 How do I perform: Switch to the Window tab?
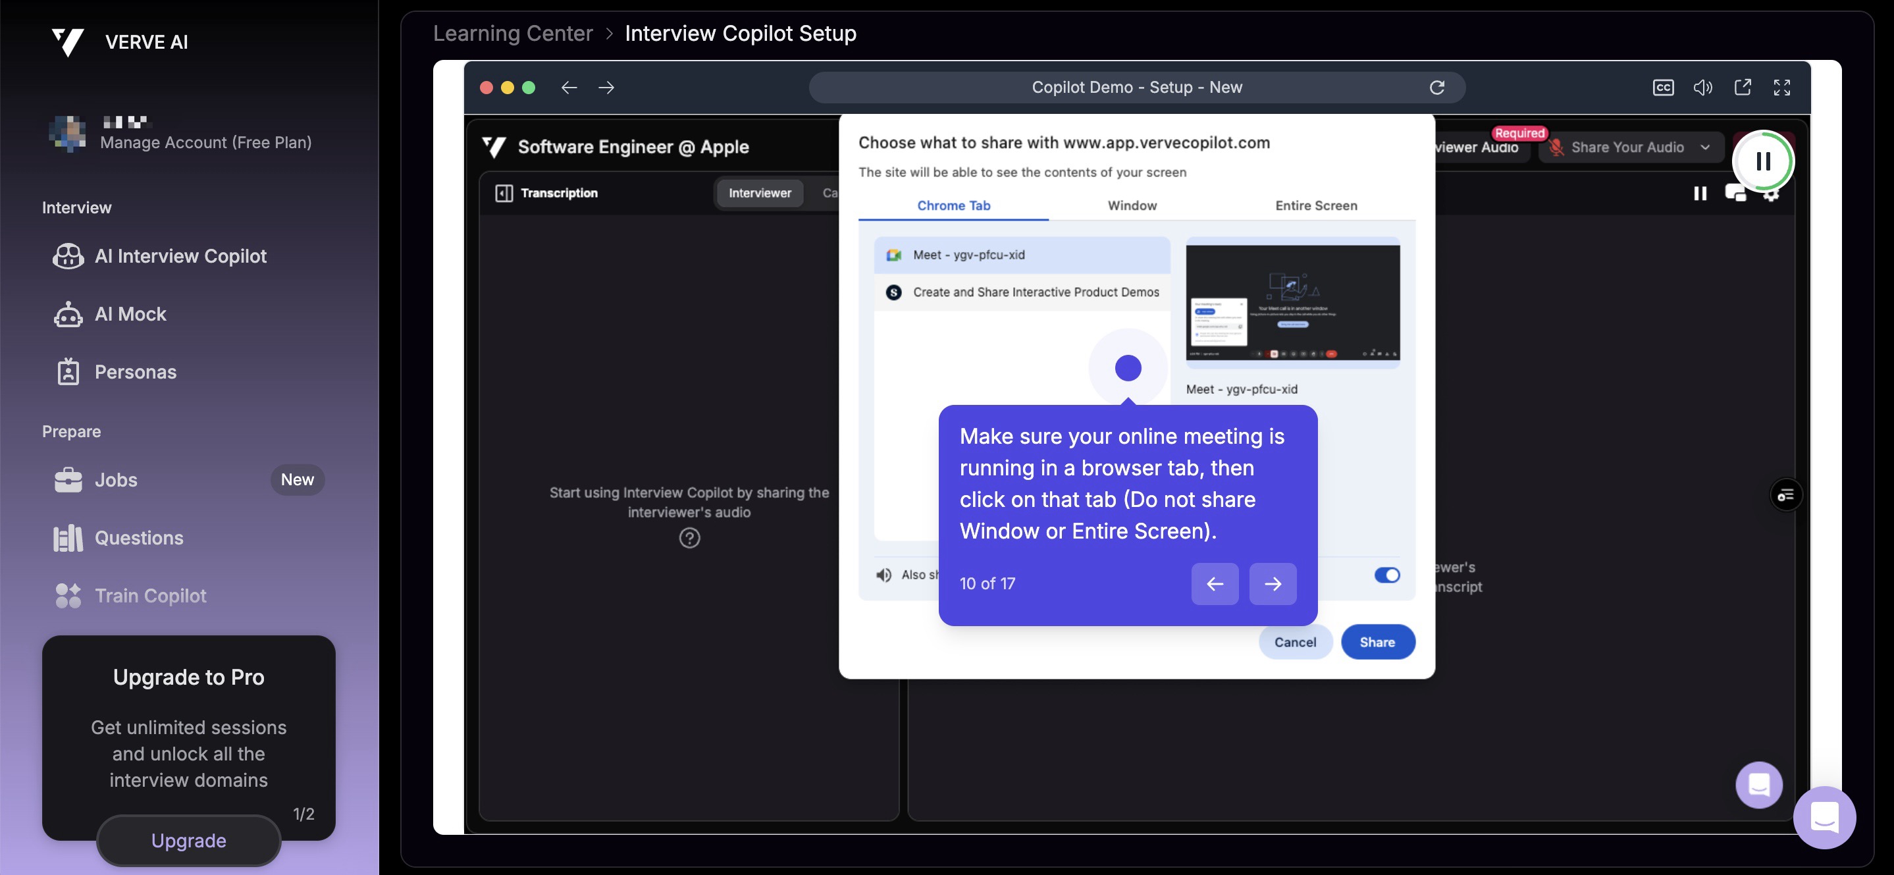tap(1132, 206)
